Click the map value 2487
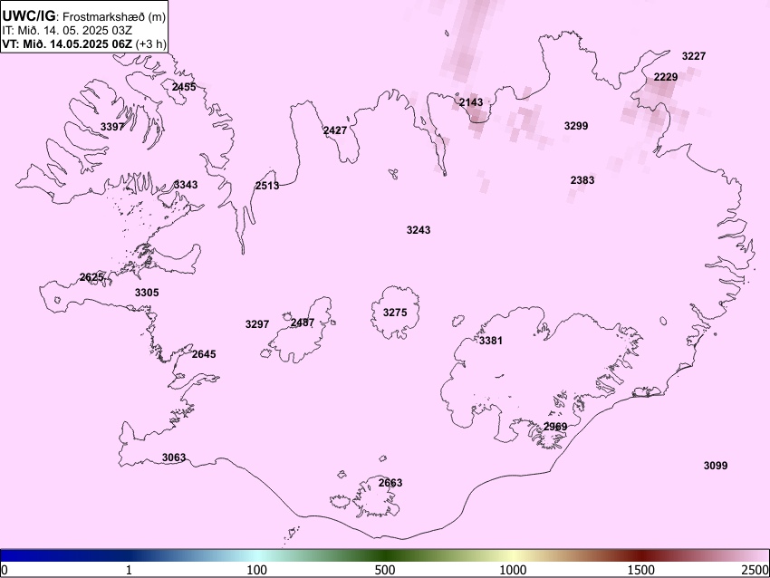The height and width of the screenshot is (578, 770). pyautogui.click(x=303, y=323)
